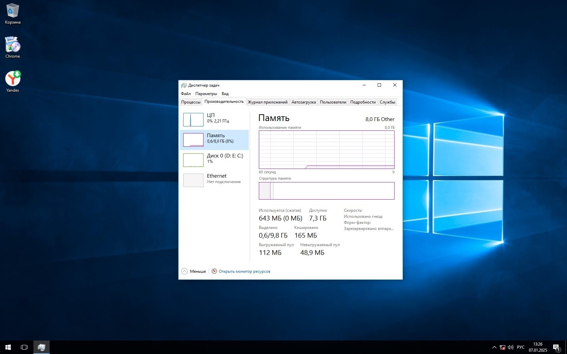Image resolution: width=567 pixels, height=354 pixels.
Task: Open the Вид menu
Action: click(225, 94)
